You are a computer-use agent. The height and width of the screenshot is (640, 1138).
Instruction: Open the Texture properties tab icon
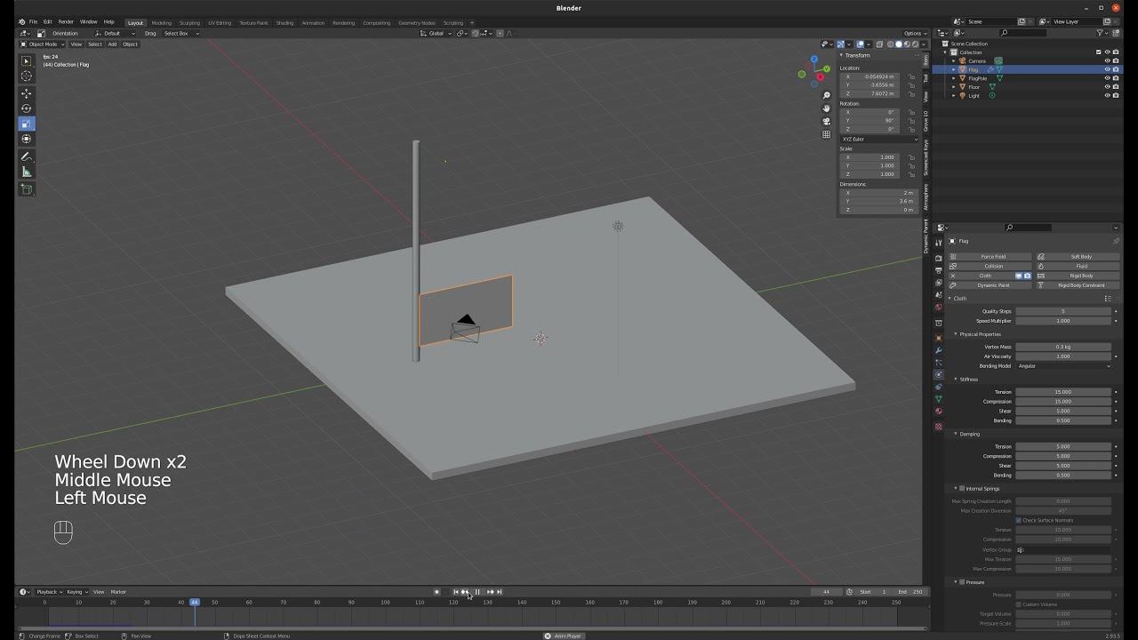click(x=938, y=427)
